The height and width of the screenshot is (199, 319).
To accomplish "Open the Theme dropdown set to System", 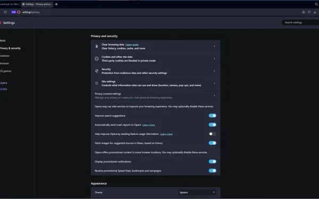I will (197, 192).
